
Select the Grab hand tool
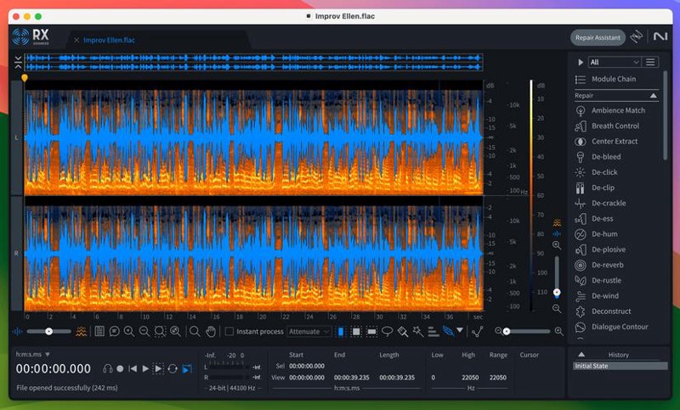pyautogui.click(x=210, y=332)
